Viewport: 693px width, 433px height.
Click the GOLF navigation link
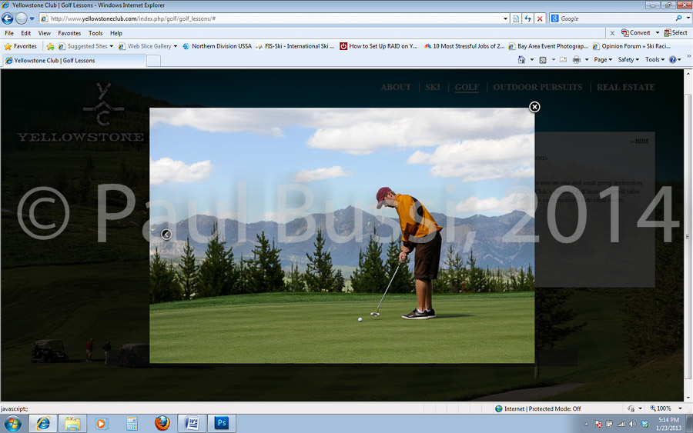(x=467, y=88)
